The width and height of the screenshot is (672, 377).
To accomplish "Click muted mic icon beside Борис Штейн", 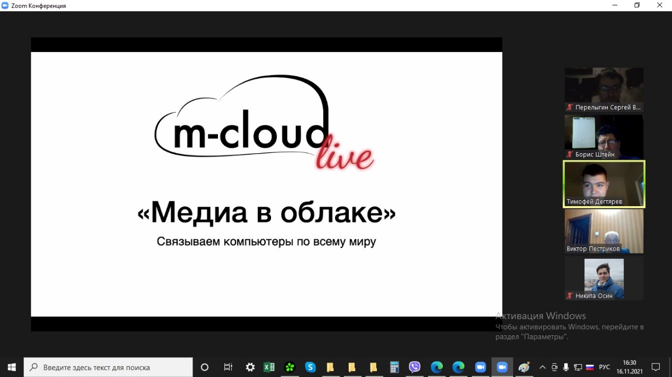I will pyautogui.click(x=570, y=154).
